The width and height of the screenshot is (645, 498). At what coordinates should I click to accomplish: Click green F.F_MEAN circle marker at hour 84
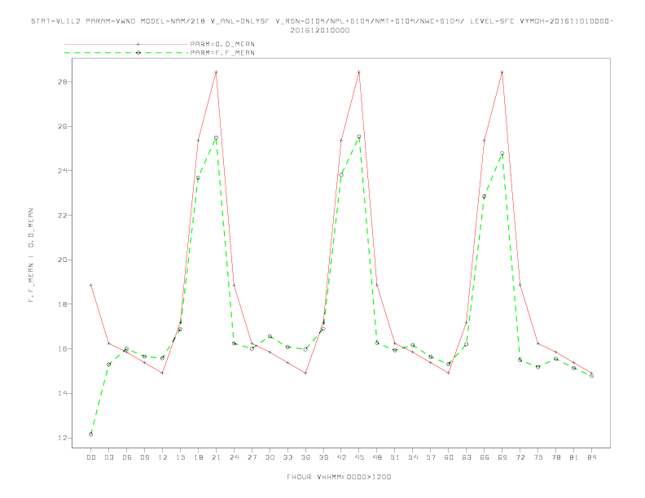tap(591, 376)
